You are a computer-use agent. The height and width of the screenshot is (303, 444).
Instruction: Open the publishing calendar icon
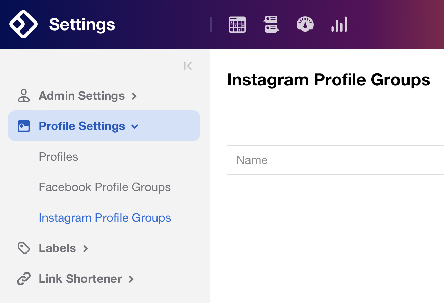237,24
